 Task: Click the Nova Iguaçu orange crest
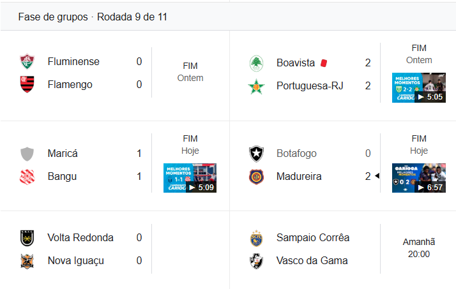[27, 260]
